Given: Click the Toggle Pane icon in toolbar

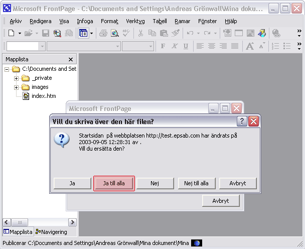Looking at the screenshot, I should [82, 33].
